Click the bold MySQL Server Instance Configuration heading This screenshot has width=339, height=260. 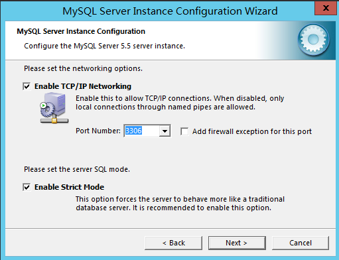point(81,31)
